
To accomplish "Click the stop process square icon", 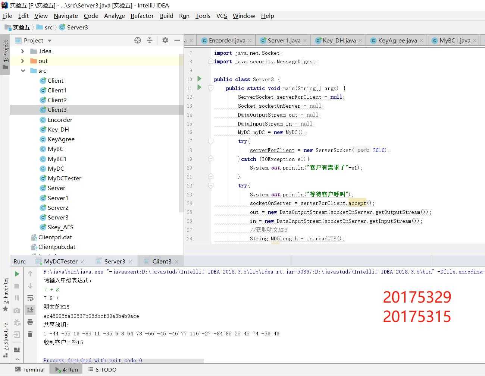I will [17, 286].
